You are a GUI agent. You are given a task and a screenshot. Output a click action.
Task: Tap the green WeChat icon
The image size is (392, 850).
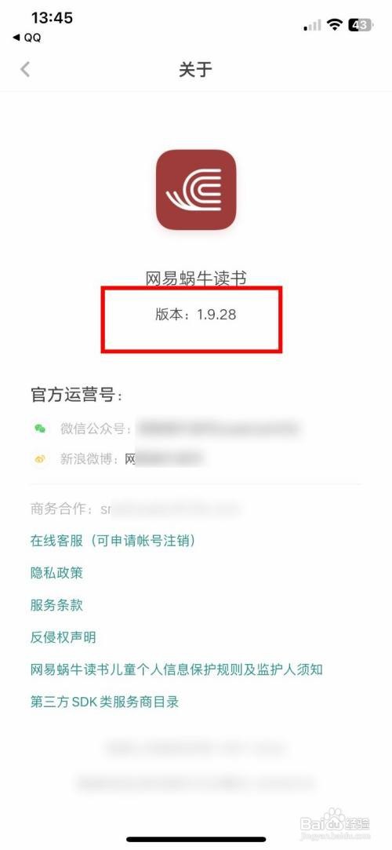pos(40,429)
